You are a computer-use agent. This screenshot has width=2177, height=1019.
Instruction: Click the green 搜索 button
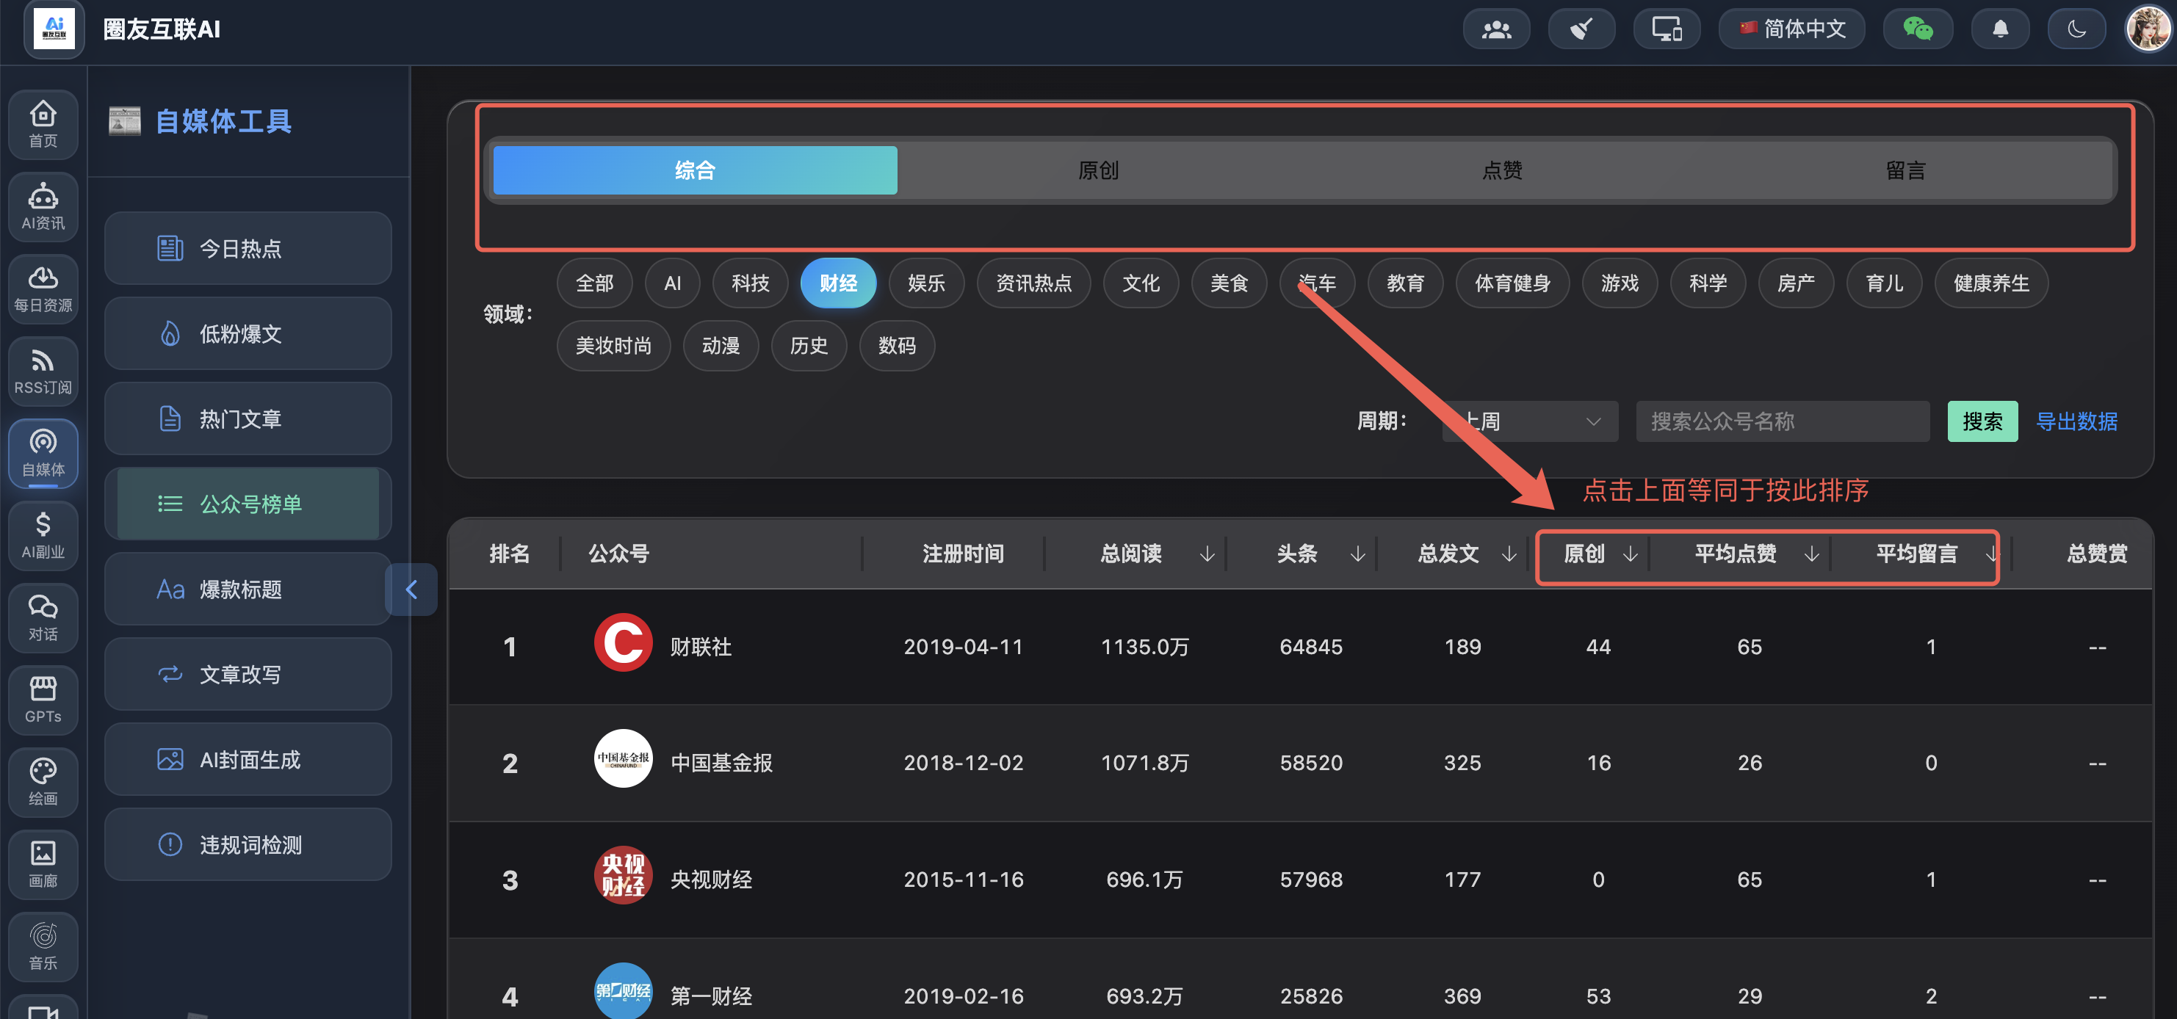tap(1982, 421)
